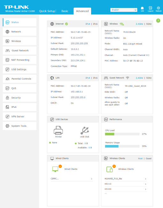Click SSID value Th3G33ks24
Viewport: 163px width, 208px height.
click(129, 32)
